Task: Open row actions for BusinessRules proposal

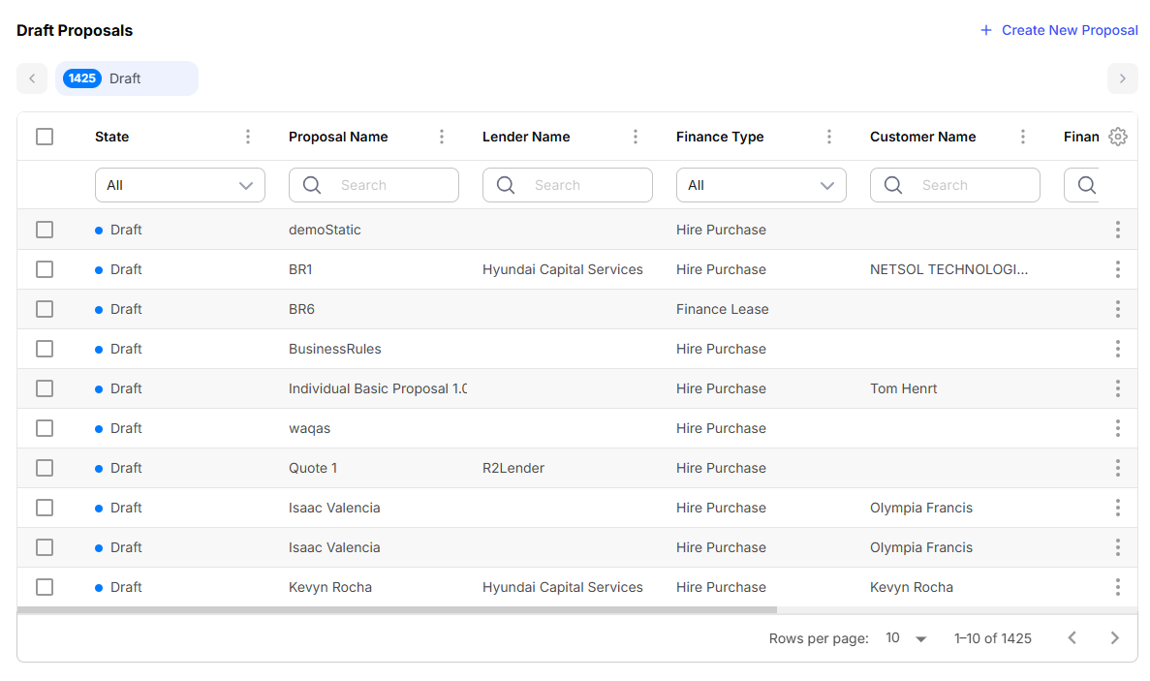Action: click(1118, 348)
